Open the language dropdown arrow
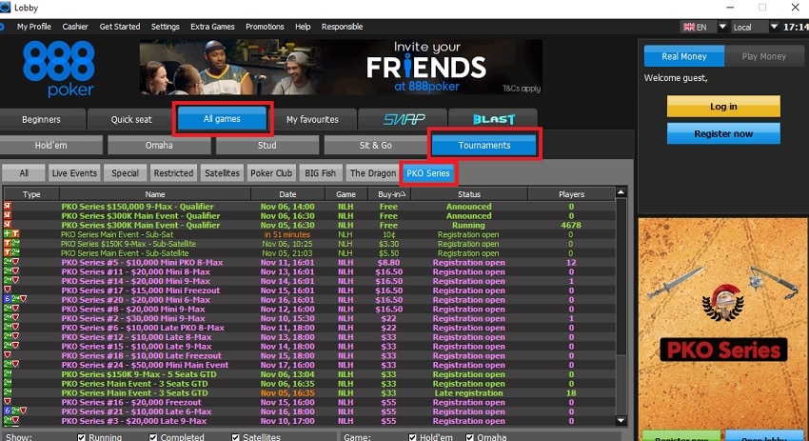809x441 pixels. [x=722, y=27]
